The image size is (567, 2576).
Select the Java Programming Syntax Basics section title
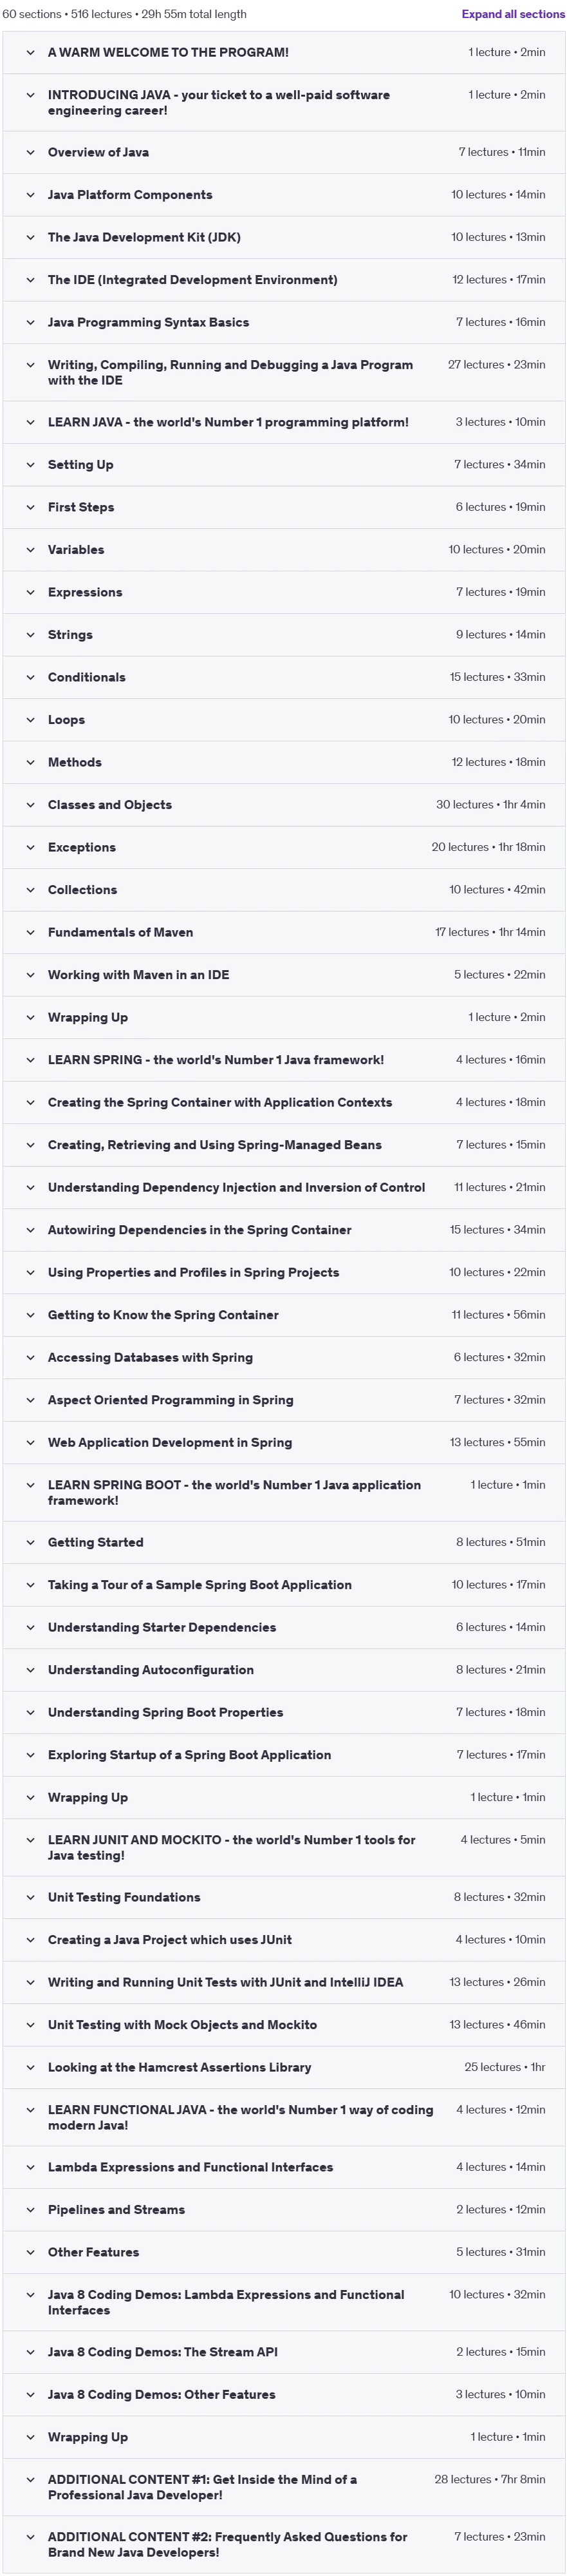coord(149,322)
